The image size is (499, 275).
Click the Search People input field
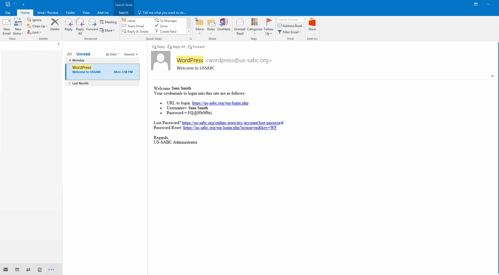click(x=290, y=20)
